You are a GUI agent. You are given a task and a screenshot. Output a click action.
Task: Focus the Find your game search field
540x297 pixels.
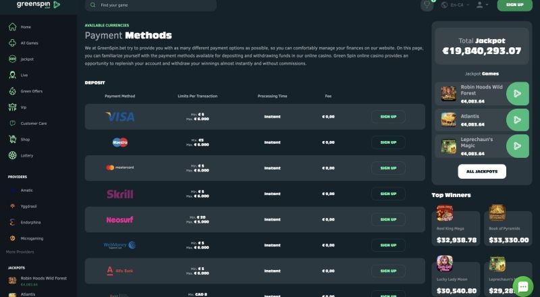pos(151,5)
